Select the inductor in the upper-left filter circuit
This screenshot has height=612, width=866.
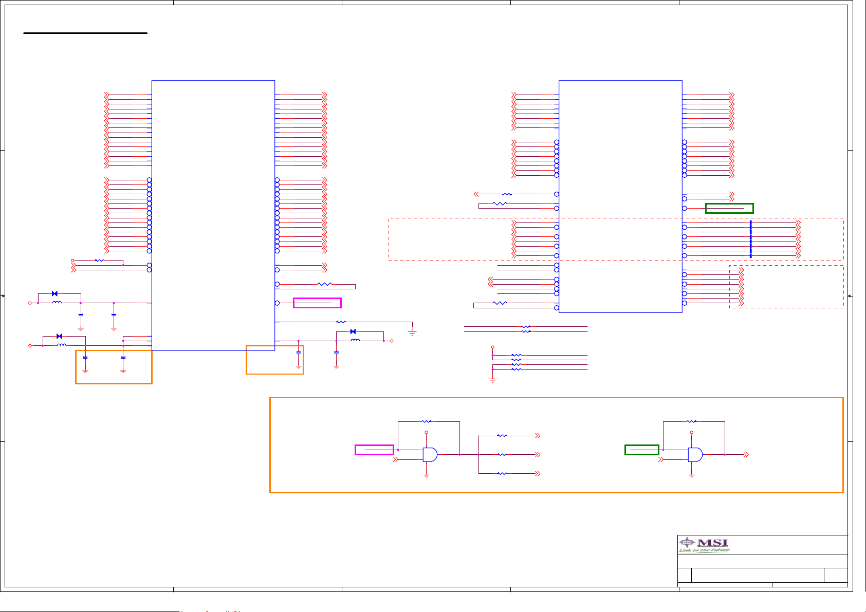57,303
